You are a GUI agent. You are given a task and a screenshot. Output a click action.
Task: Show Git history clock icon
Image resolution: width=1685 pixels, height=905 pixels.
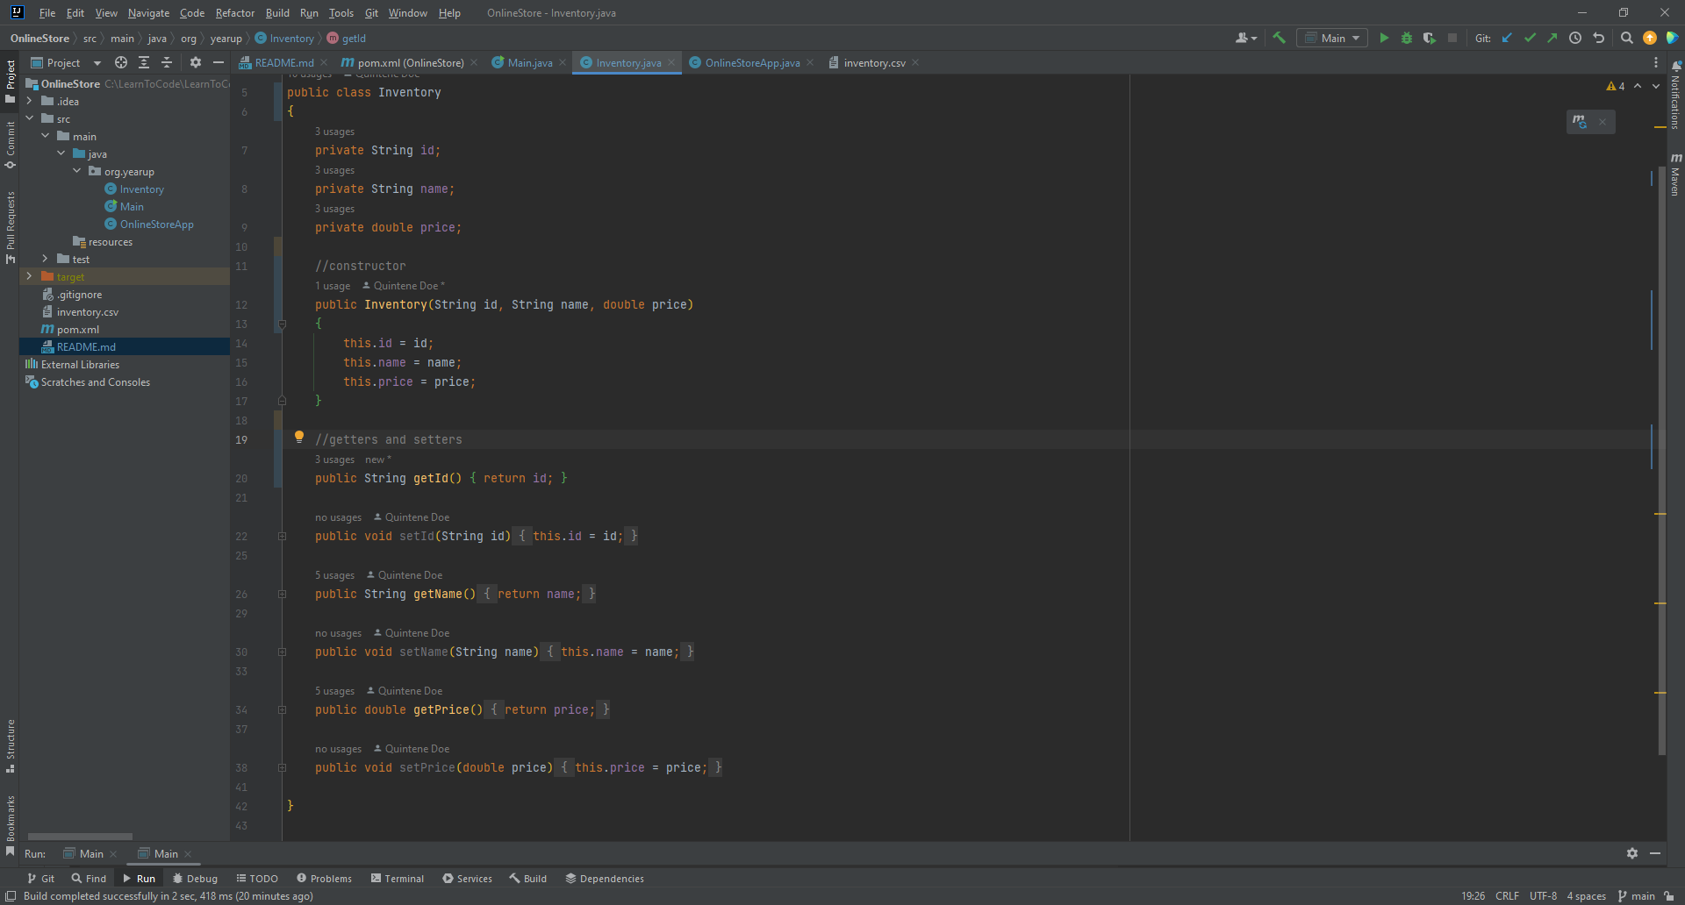(1575, 38)
